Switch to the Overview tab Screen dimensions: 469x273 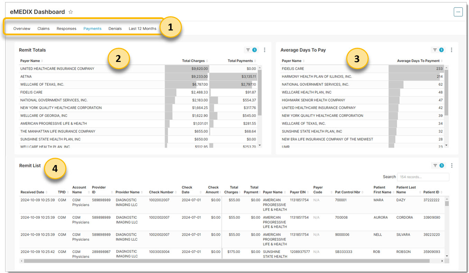[x=22, y=29]
